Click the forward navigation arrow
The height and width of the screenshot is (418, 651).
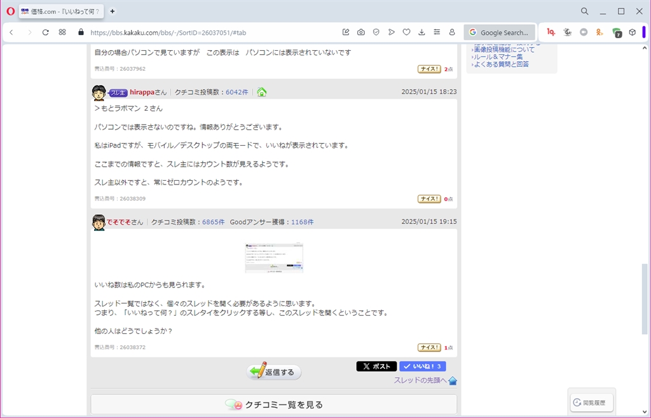pos(29,32)
